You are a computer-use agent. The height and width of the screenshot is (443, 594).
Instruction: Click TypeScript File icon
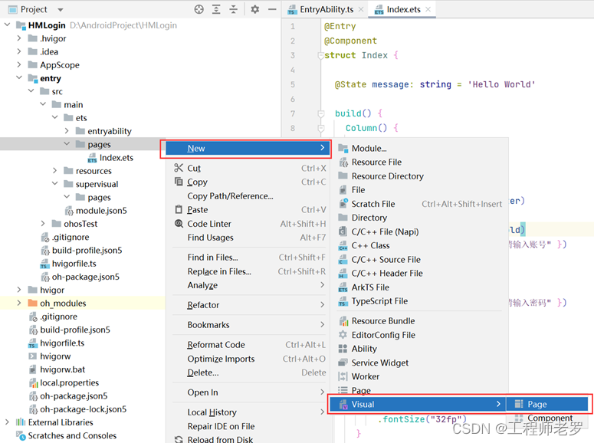pos(343,301)
